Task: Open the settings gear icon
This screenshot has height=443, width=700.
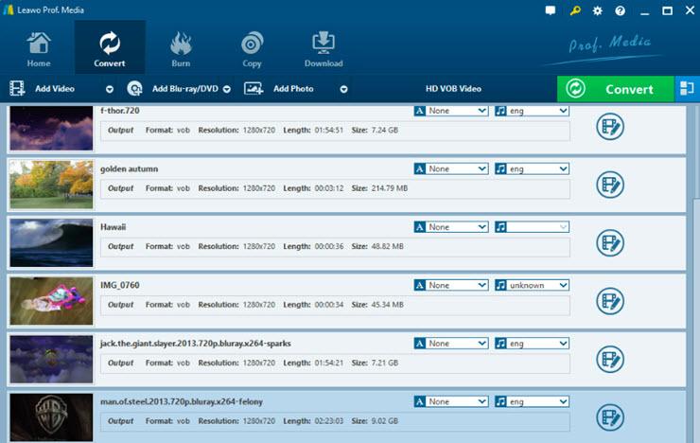Action: 597,11
